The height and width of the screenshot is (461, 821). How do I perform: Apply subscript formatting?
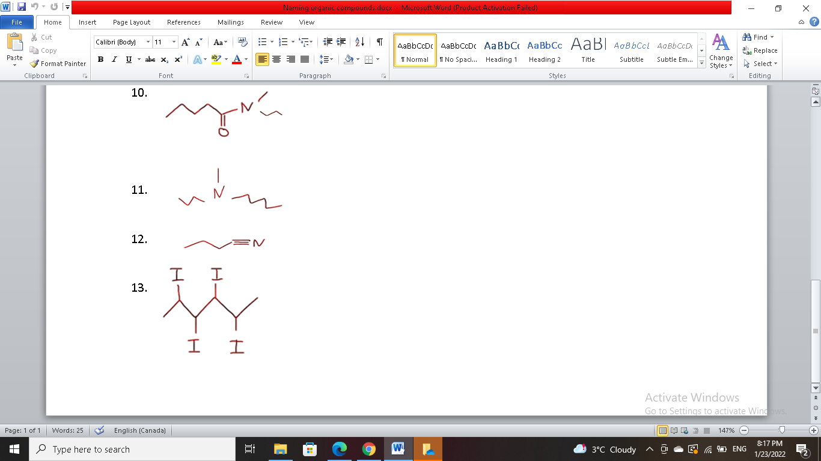pos(163,59)
